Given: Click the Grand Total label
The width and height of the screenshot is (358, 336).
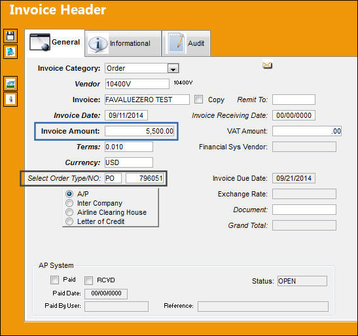Looking at the screenshot, I should (x=248, y=225).
